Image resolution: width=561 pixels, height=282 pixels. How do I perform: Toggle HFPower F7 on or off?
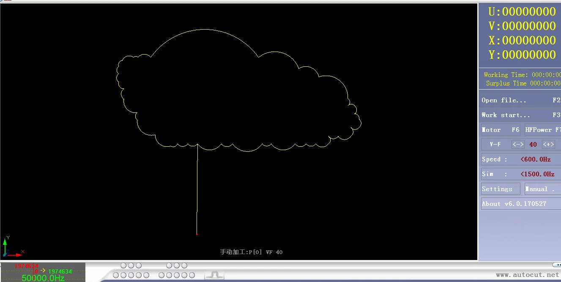click(542, 130)
